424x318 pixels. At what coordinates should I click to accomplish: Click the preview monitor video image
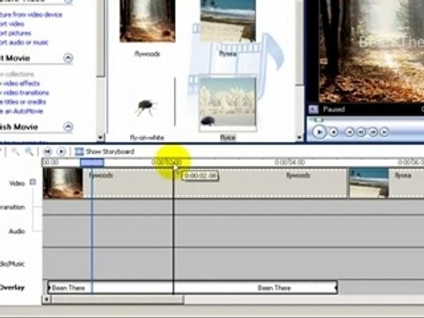click(371, 51)
